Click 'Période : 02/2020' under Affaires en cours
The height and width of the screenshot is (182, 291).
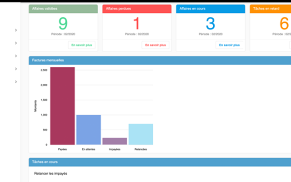(x=211, y=34)
